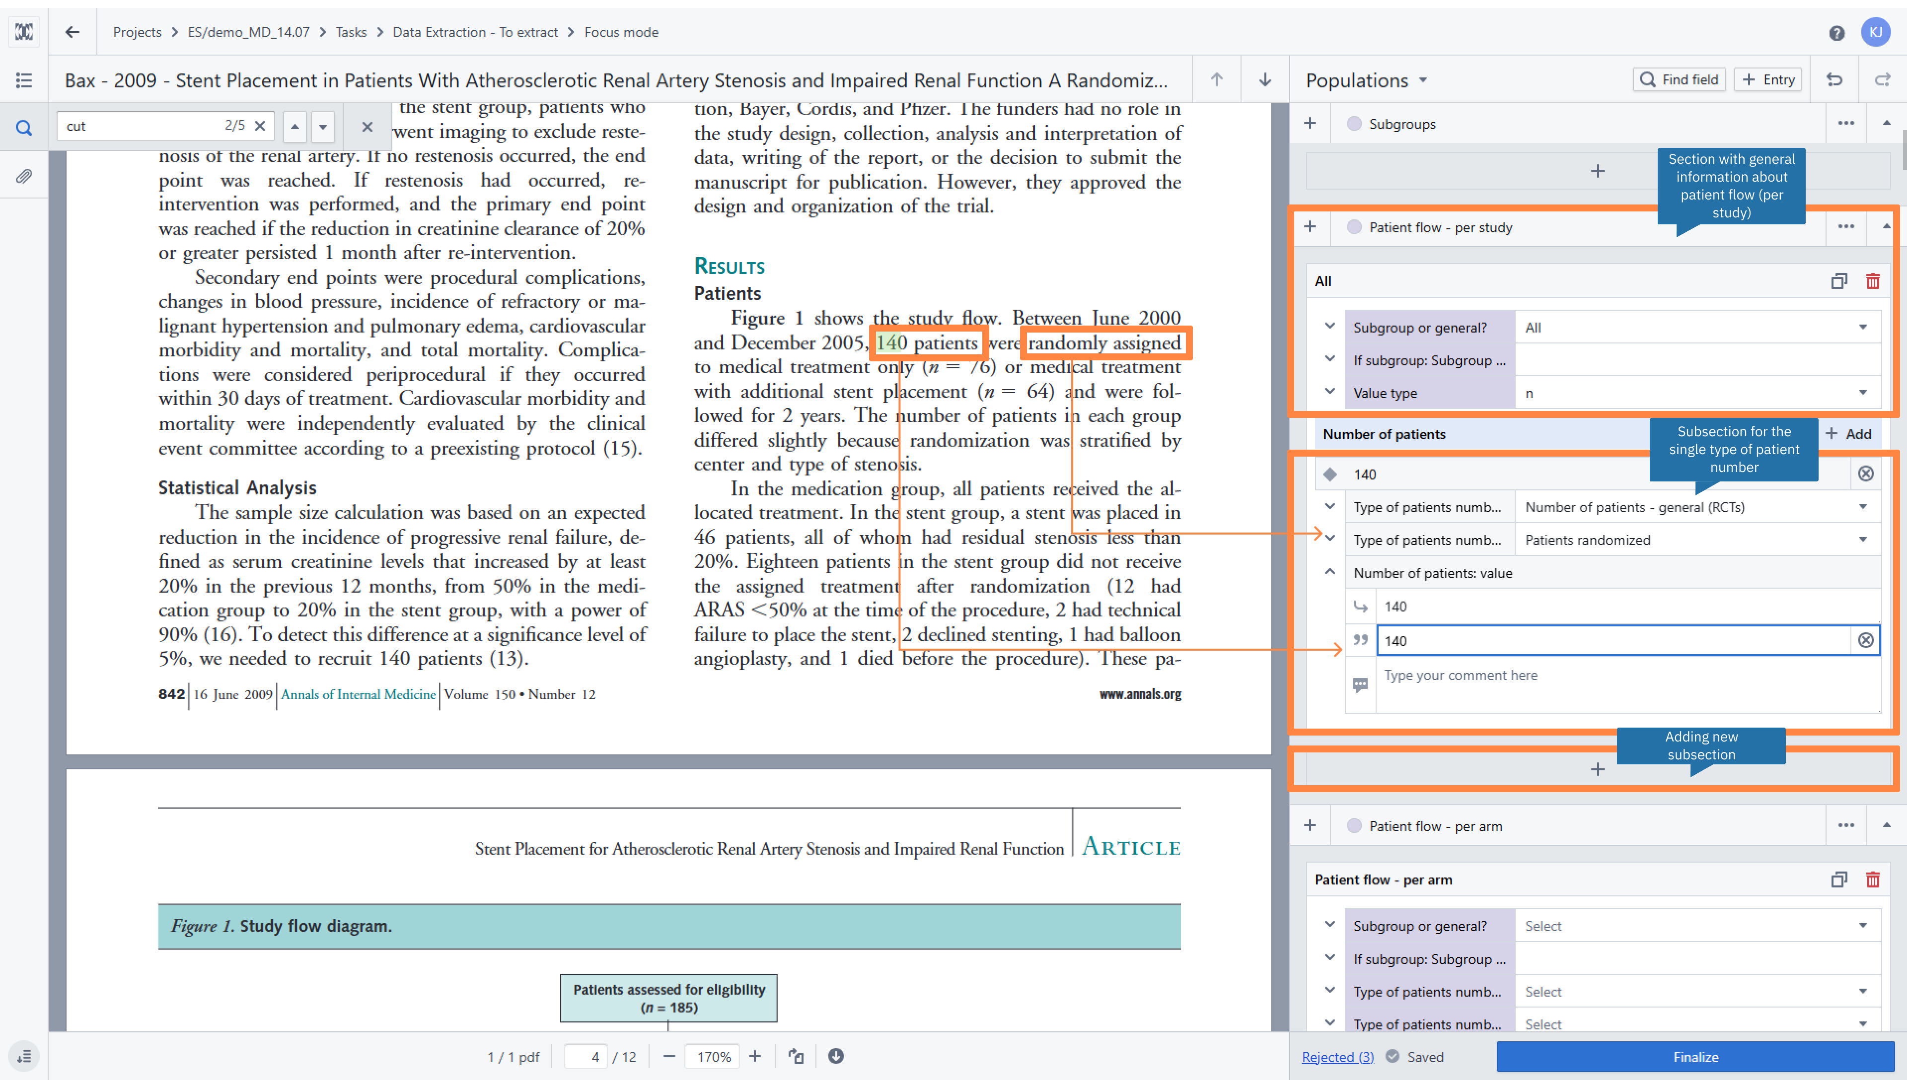Open the attachments paperclip icon
This screenshot has height=1080, width=1907.
(24, 177)
